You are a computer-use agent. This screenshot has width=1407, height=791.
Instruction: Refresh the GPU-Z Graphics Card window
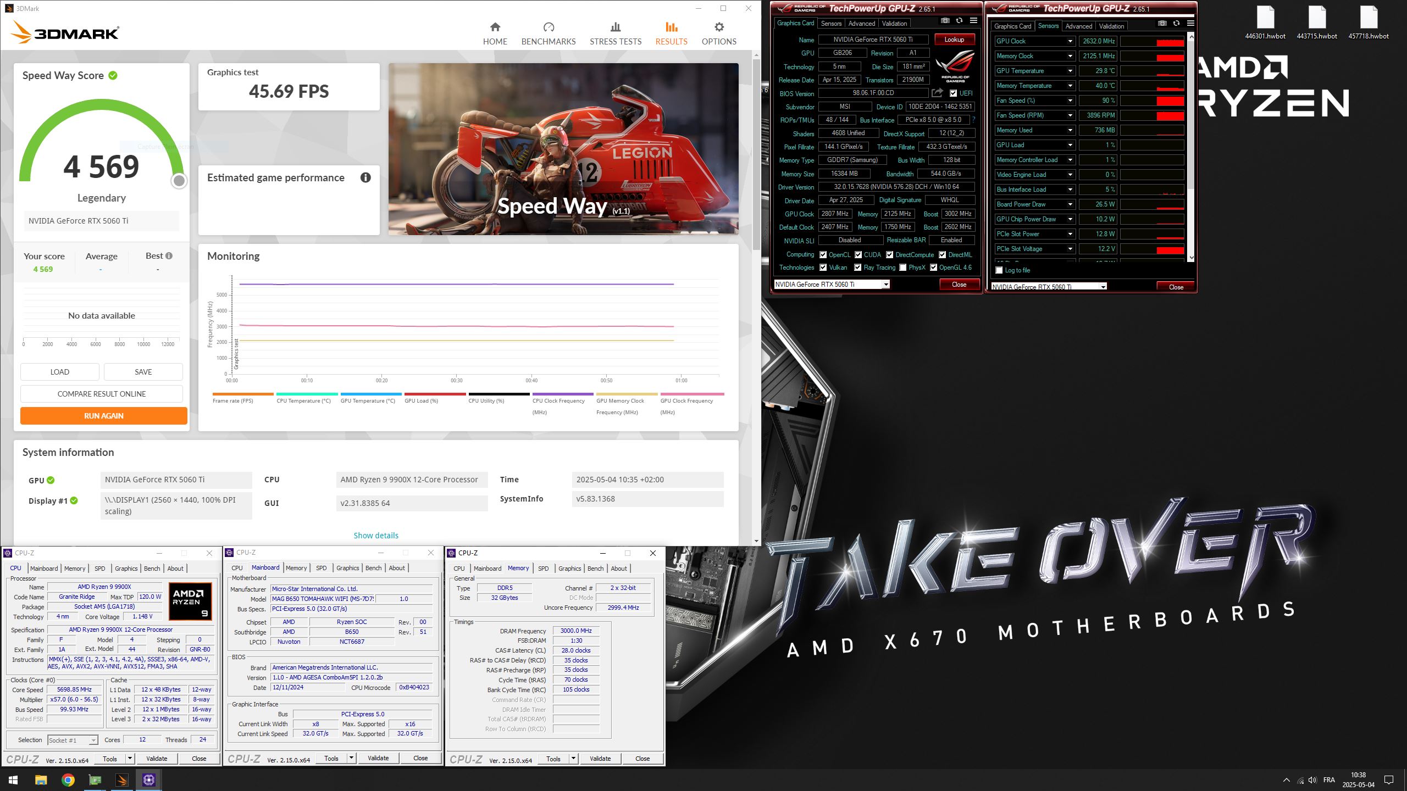click(x=959, y=21)
